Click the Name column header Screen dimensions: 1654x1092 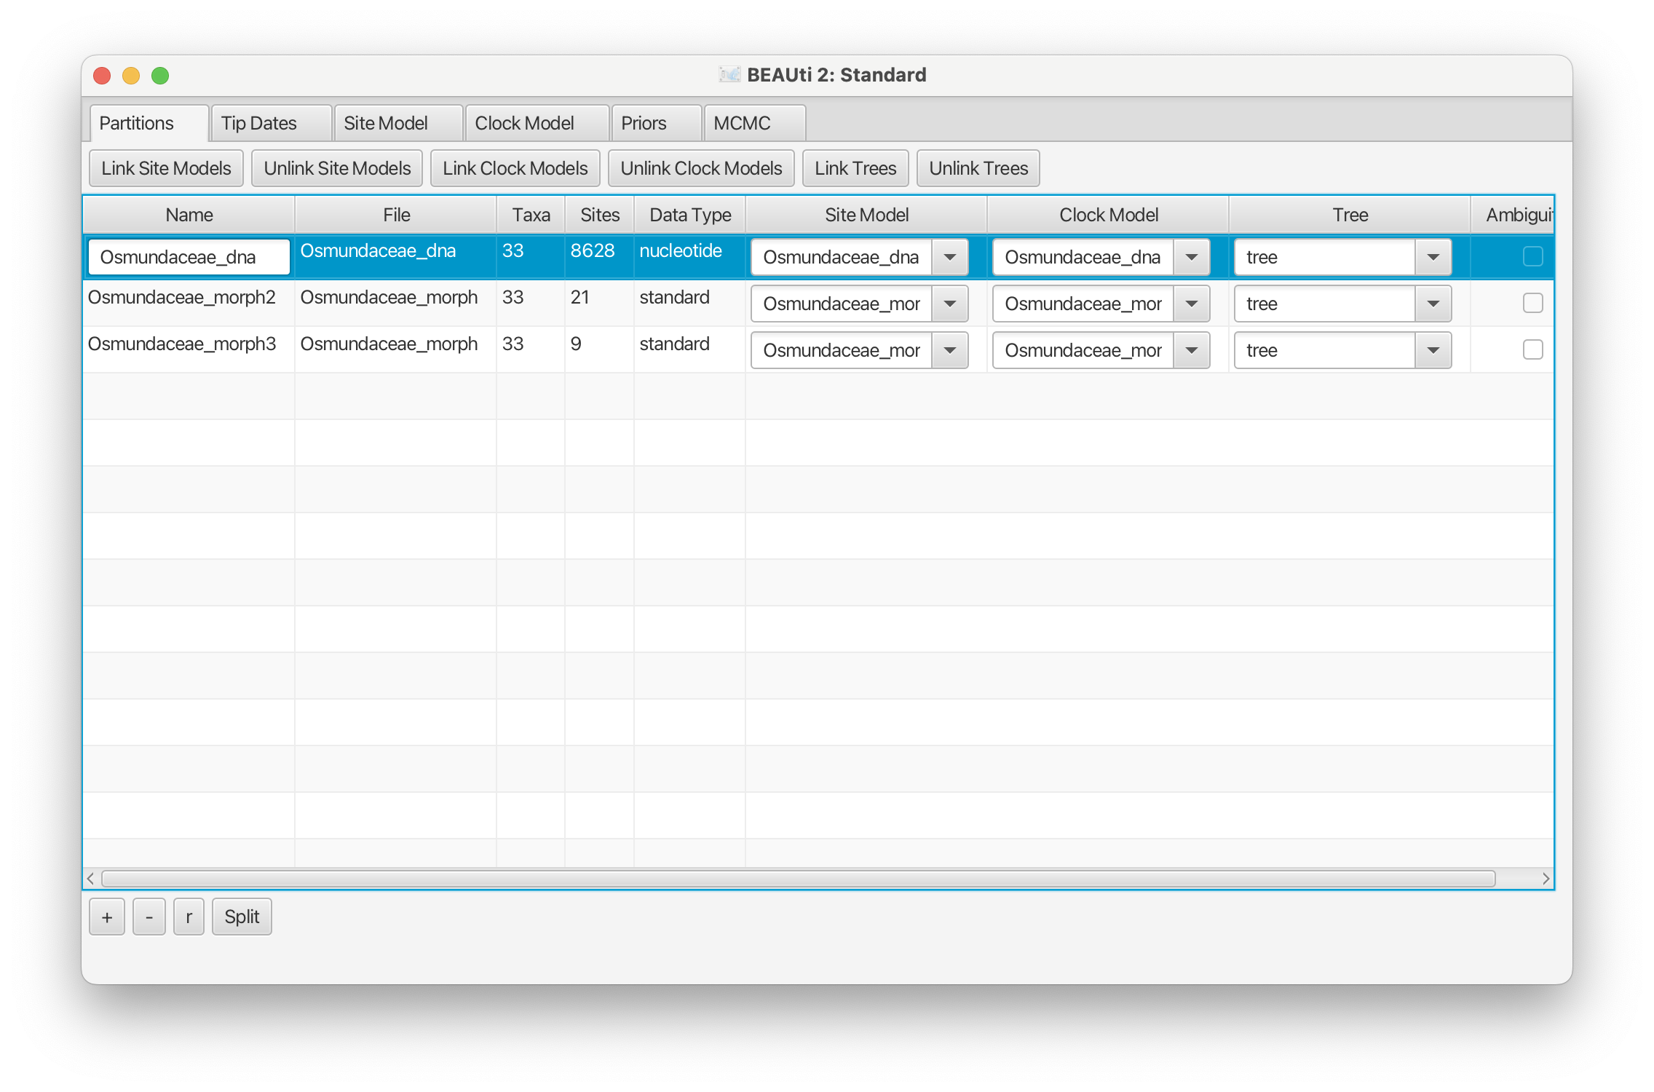[189, 215]
